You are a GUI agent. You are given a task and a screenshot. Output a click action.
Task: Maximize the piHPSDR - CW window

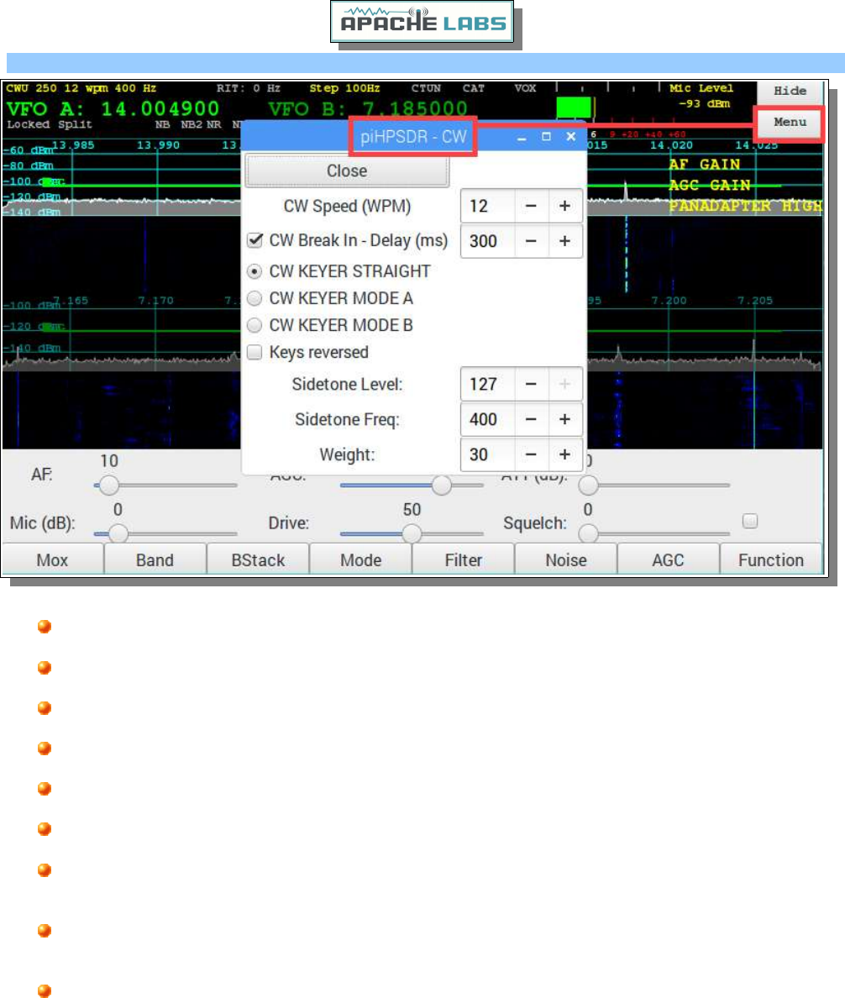pyautogui.click(x=546, y=137)
